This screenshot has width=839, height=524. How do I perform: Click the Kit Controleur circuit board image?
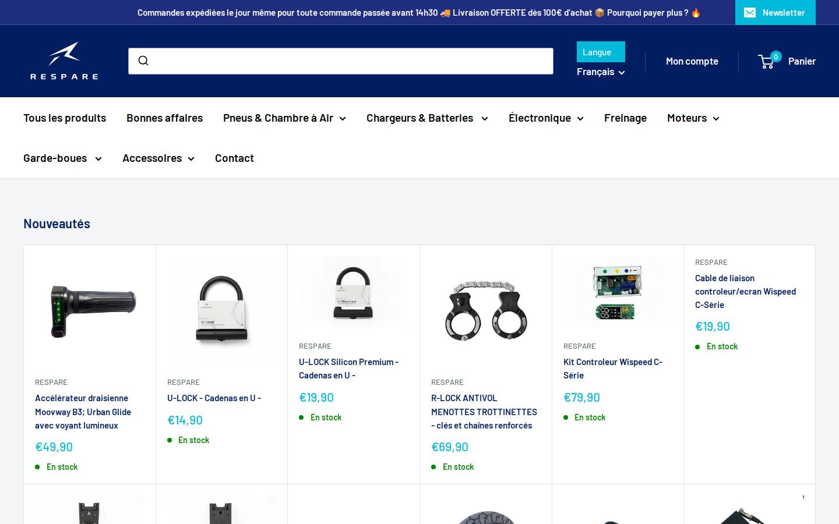tap(618, 293)
